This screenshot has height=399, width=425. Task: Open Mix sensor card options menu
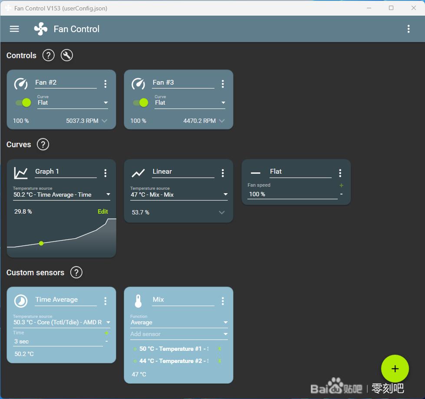tap(223, 301)
